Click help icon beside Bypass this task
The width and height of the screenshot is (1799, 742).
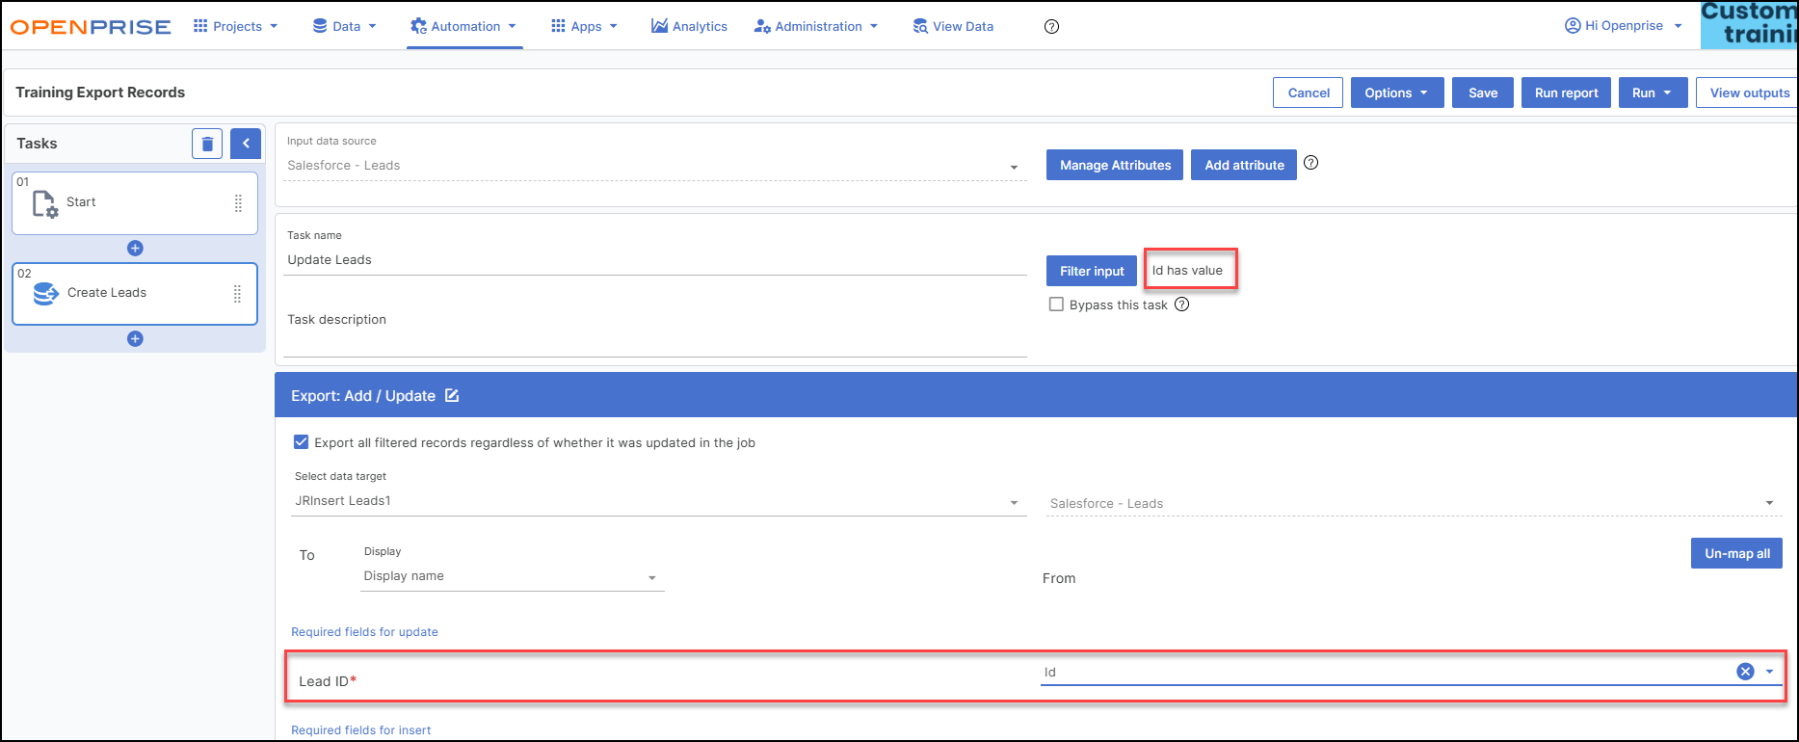(x=1181, y=305)
